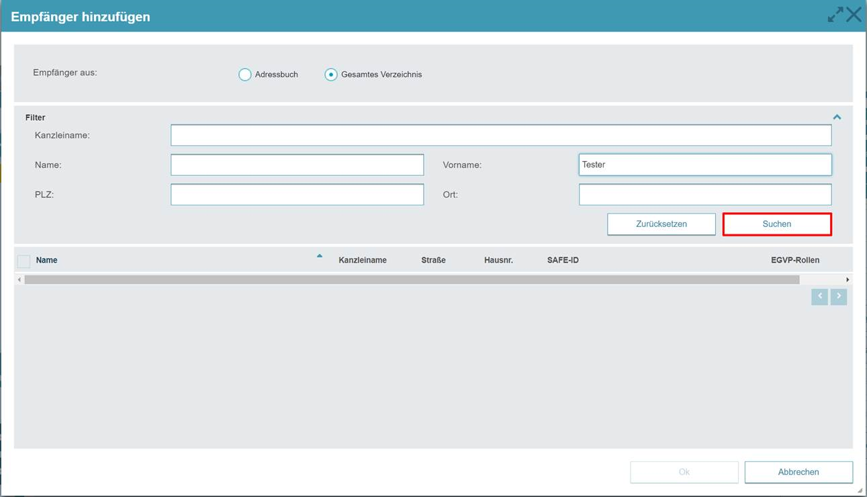Collapse the Filter section chevron

pos(837,118)
